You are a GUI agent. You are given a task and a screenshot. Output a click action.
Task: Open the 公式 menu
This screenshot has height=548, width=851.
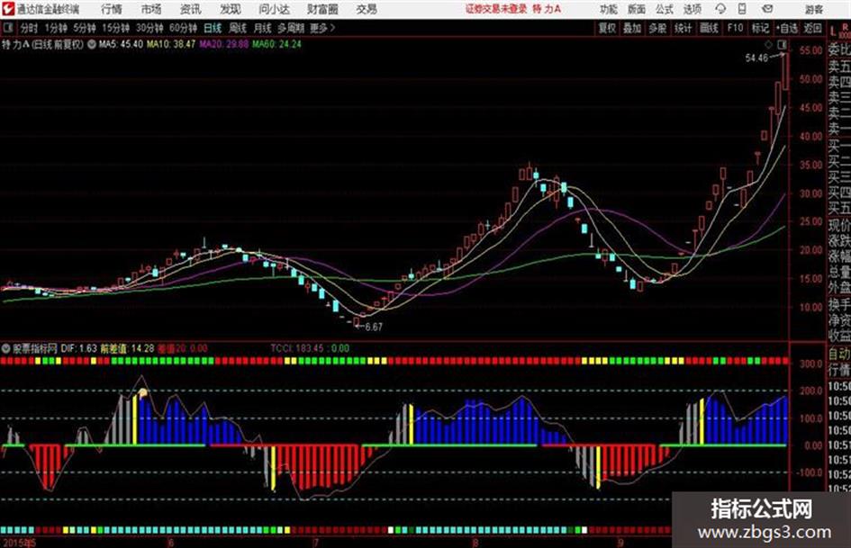(x=665, y=9)
